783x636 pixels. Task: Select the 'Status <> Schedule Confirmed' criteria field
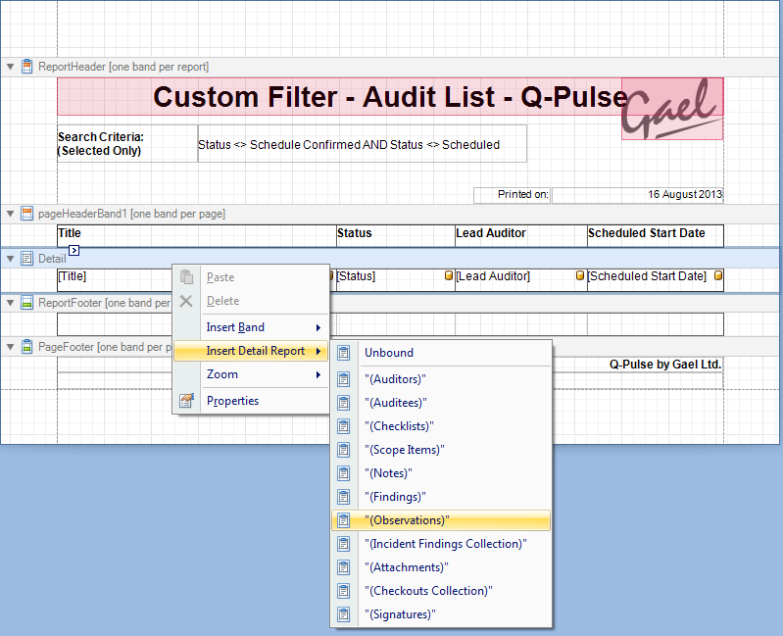click(x=363, y=144)
